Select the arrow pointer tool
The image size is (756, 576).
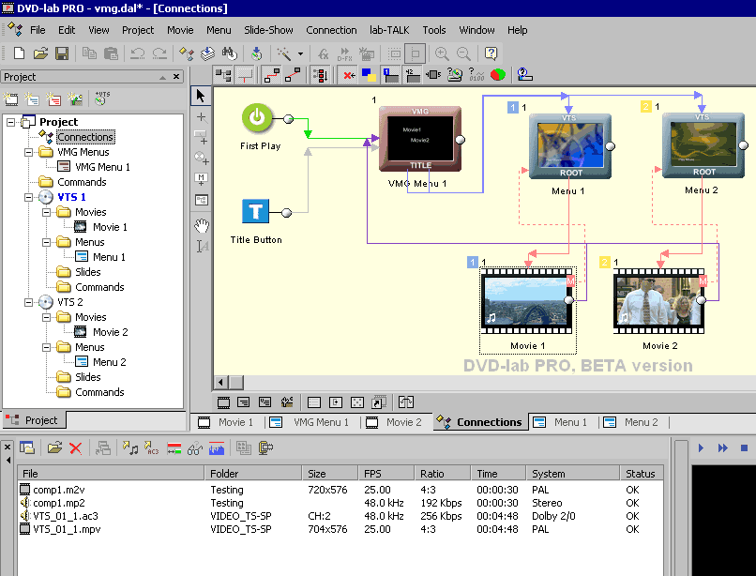[201, 96]
